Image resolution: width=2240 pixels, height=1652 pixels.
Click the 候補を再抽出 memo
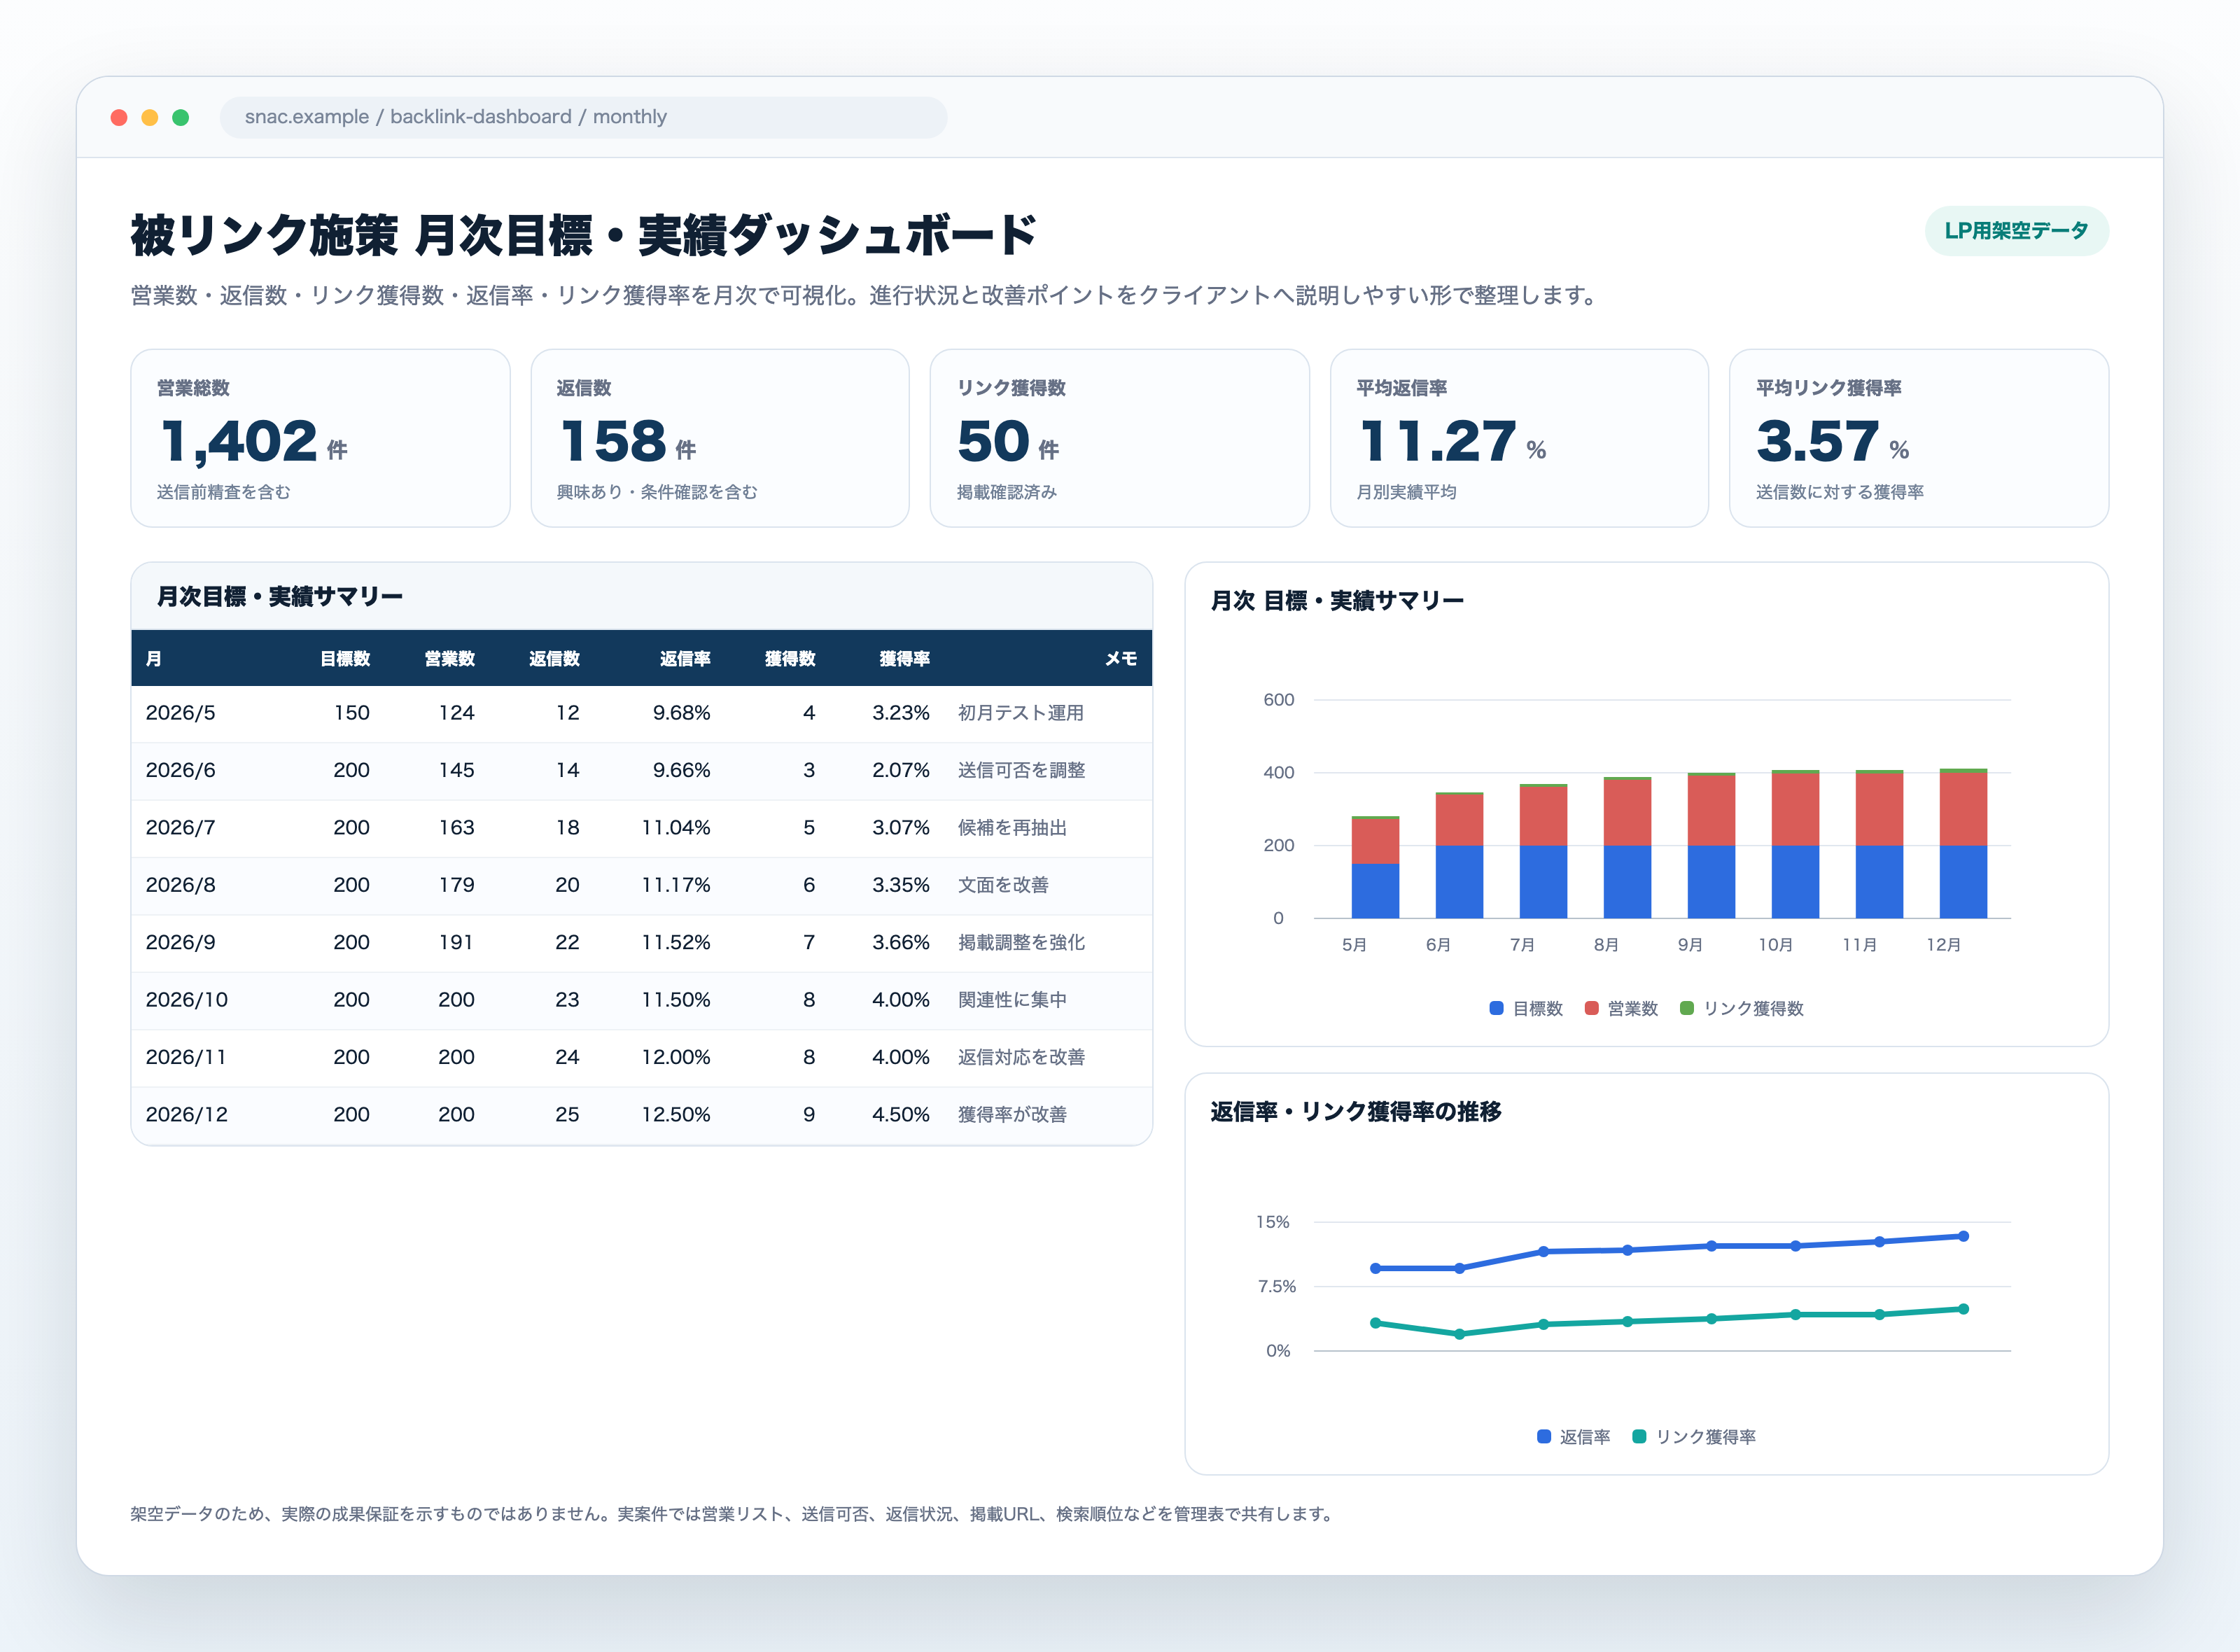coord(1012,827)
